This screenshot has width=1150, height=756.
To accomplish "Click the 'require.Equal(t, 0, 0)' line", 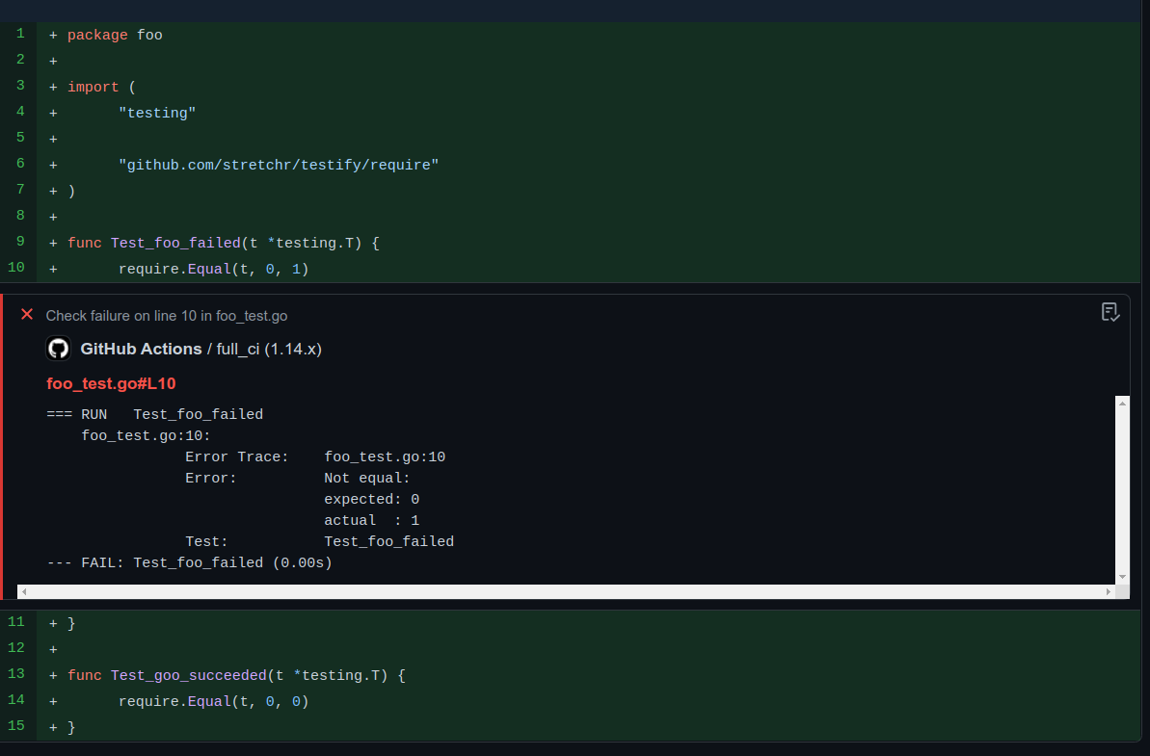I will [213, 702].
